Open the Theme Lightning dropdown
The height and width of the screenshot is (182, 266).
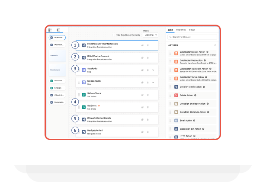pos(151,35)
